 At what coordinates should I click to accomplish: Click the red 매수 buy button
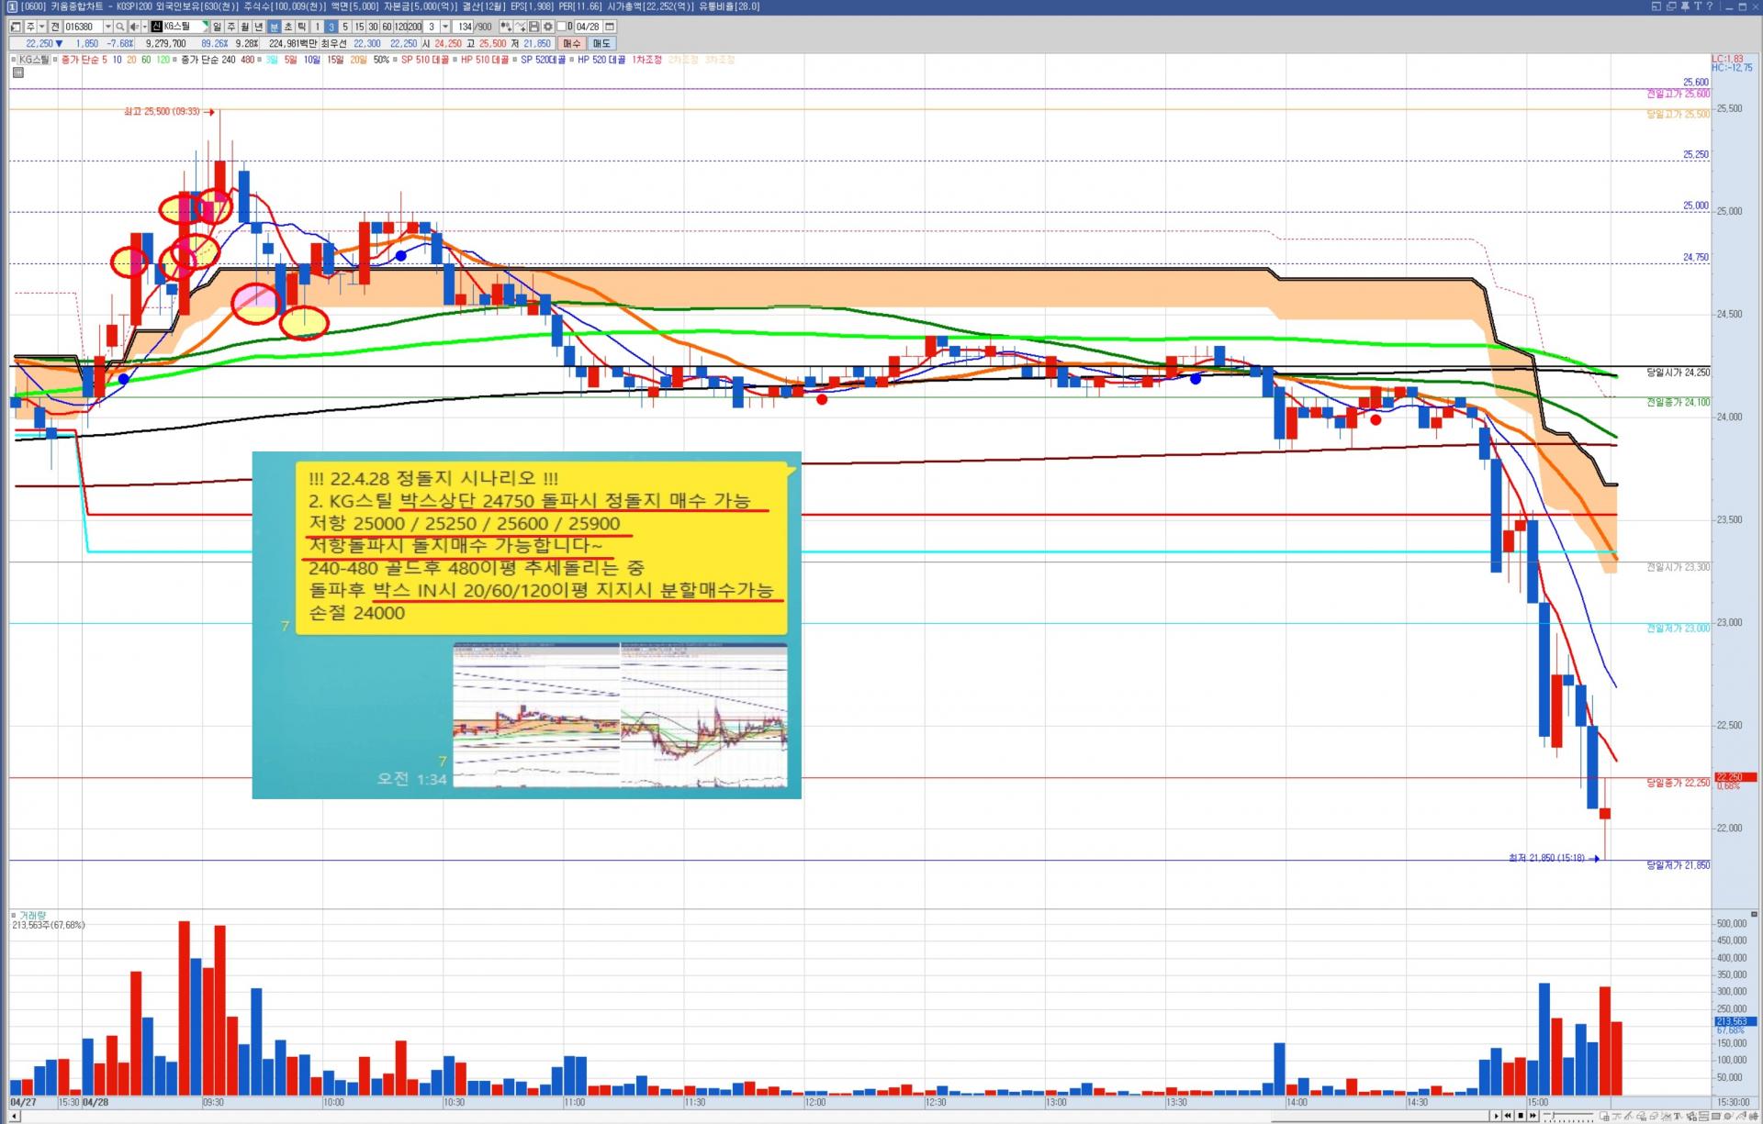coord(571,43)
